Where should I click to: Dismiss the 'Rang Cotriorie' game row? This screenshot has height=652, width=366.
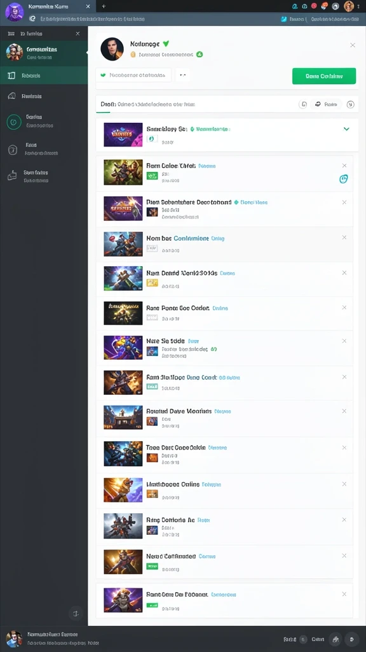pos(344,520)
